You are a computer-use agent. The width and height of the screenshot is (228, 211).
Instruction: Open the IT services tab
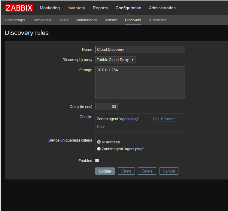click(x=157, y=20)
